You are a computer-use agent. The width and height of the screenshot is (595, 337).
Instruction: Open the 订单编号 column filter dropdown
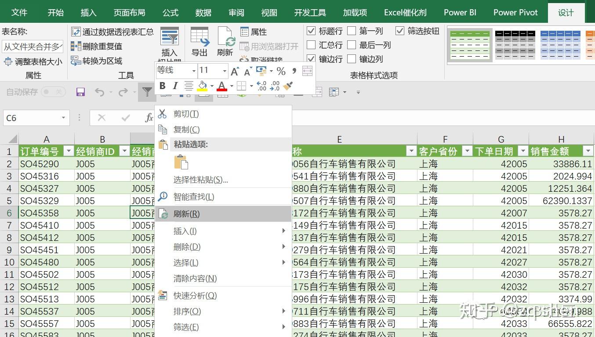pos(69,151)
